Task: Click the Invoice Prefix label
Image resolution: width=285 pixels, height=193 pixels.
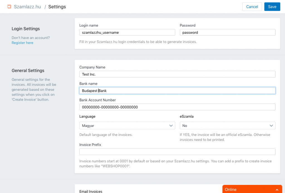Action: click(x=90, y=145)
